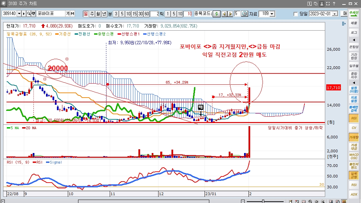Click the 일주월 sidebar tab

pyautogui.click(x=354, y=66)
